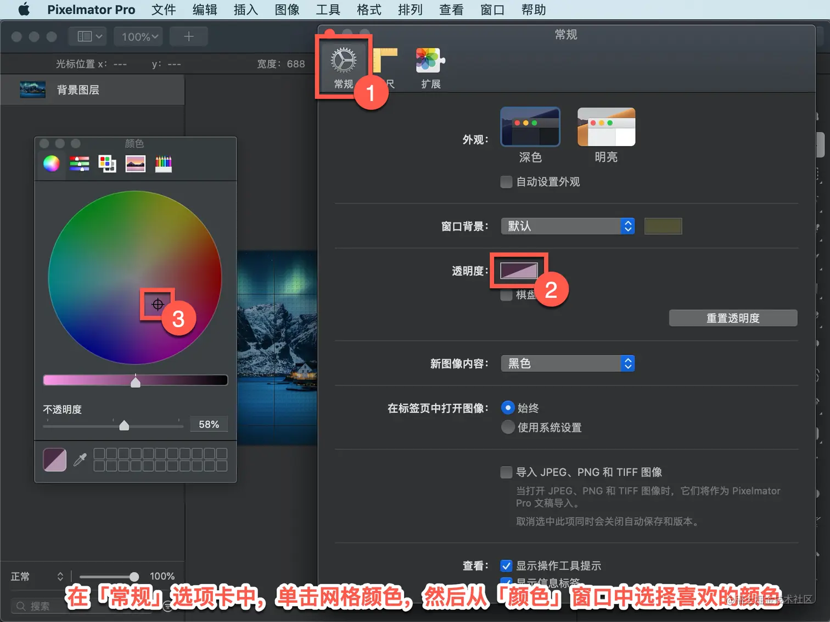830x622 pixels.
Task: Open the Apple menu
Action: click(24, 9)
